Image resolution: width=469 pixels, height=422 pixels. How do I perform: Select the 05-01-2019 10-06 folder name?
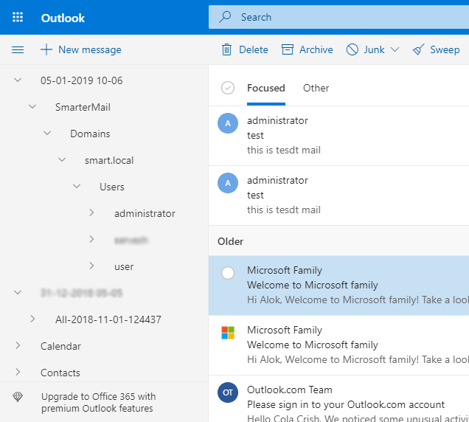coord(81,80)
